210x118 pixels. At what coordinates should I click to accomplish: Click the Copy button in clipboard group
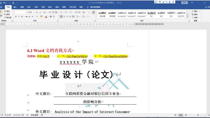[x=7, y=14]
